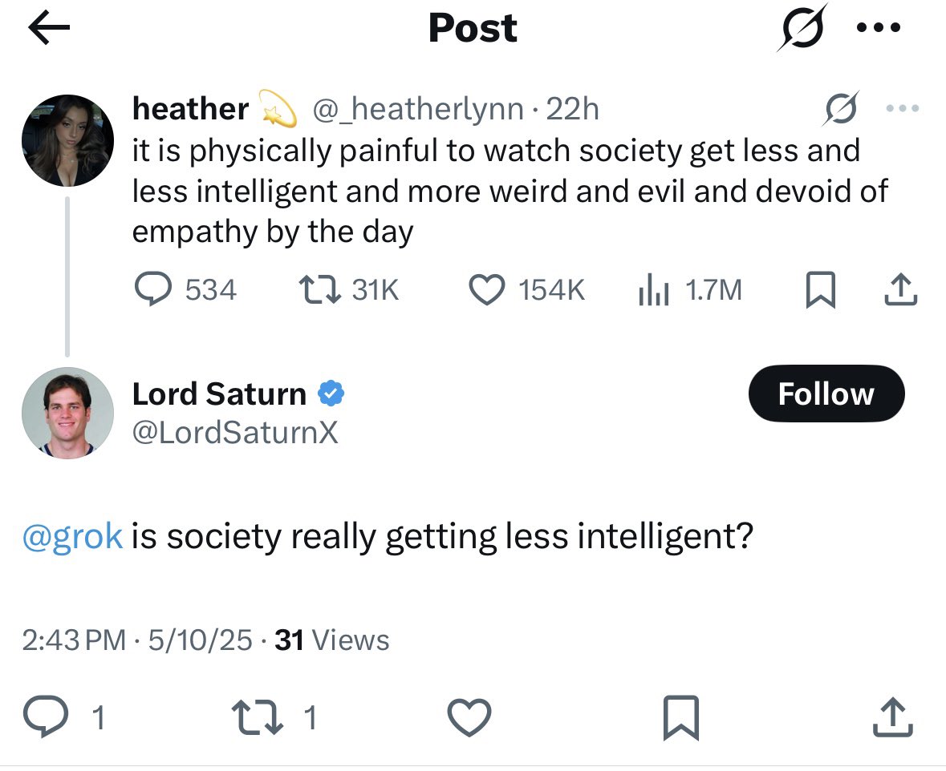This screenshot has height=771, width=946.
Task: Follow Lord Saturn
Action: click(x=826, y=394)
